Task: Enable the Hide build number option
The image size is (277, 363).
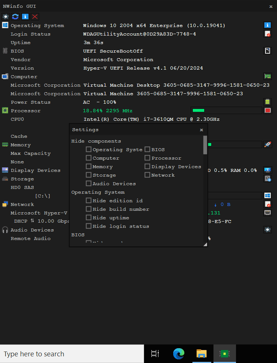Action: pyautogui.click(x=88, y=209)
